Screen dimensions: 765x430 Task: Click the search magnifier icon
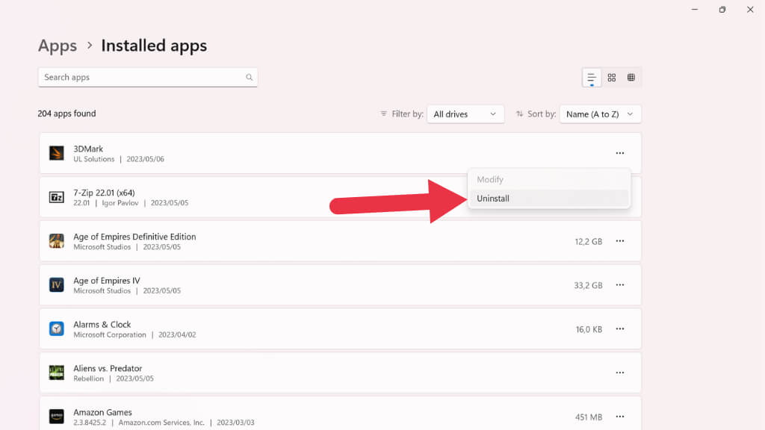250,77
